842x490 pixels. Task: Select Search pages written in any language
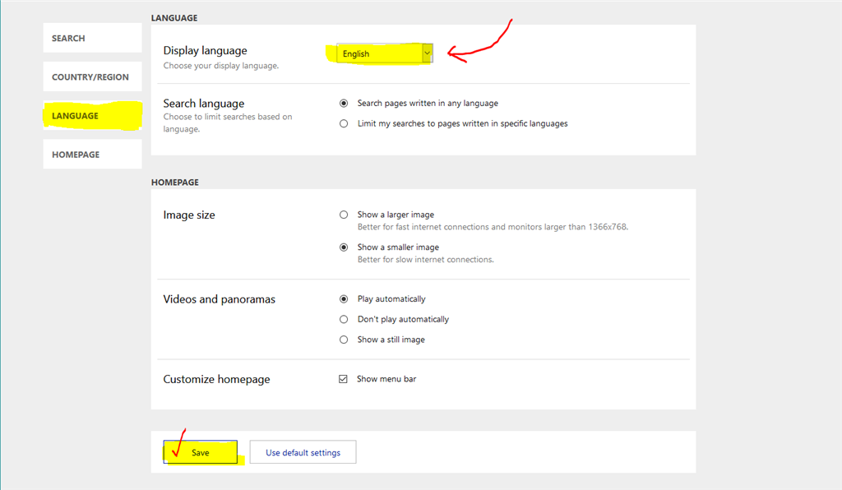(344, 103)
